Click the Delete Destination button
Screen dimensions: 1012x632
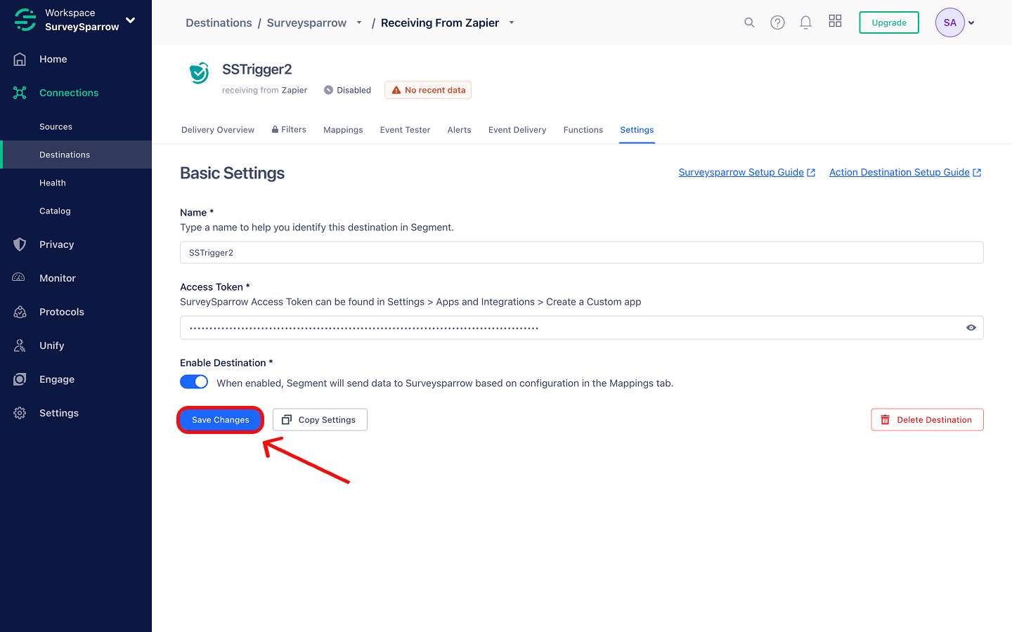(x=927, y=420)
